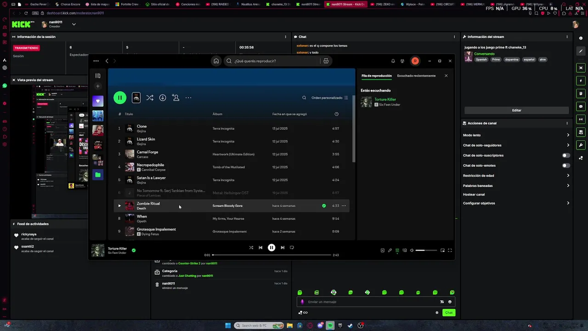The width and height of the screenshot is (588, 331).
Task: Open Liked Songs heart tile in sidebar
Action: coord(97,101)
